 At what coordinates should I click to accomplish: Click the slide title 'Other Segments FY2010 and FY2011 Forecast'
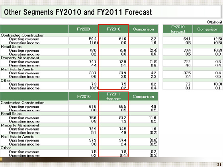tap(78, 12)
